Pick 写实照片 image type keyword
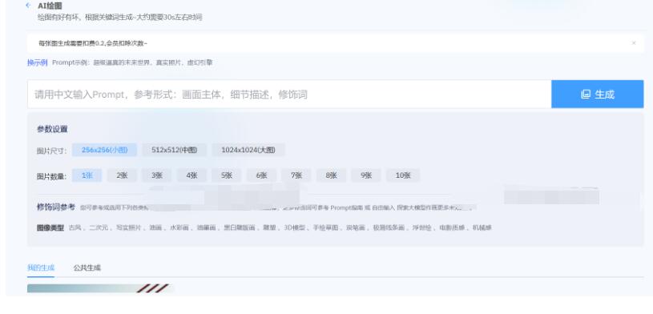 tap(129, 227)
